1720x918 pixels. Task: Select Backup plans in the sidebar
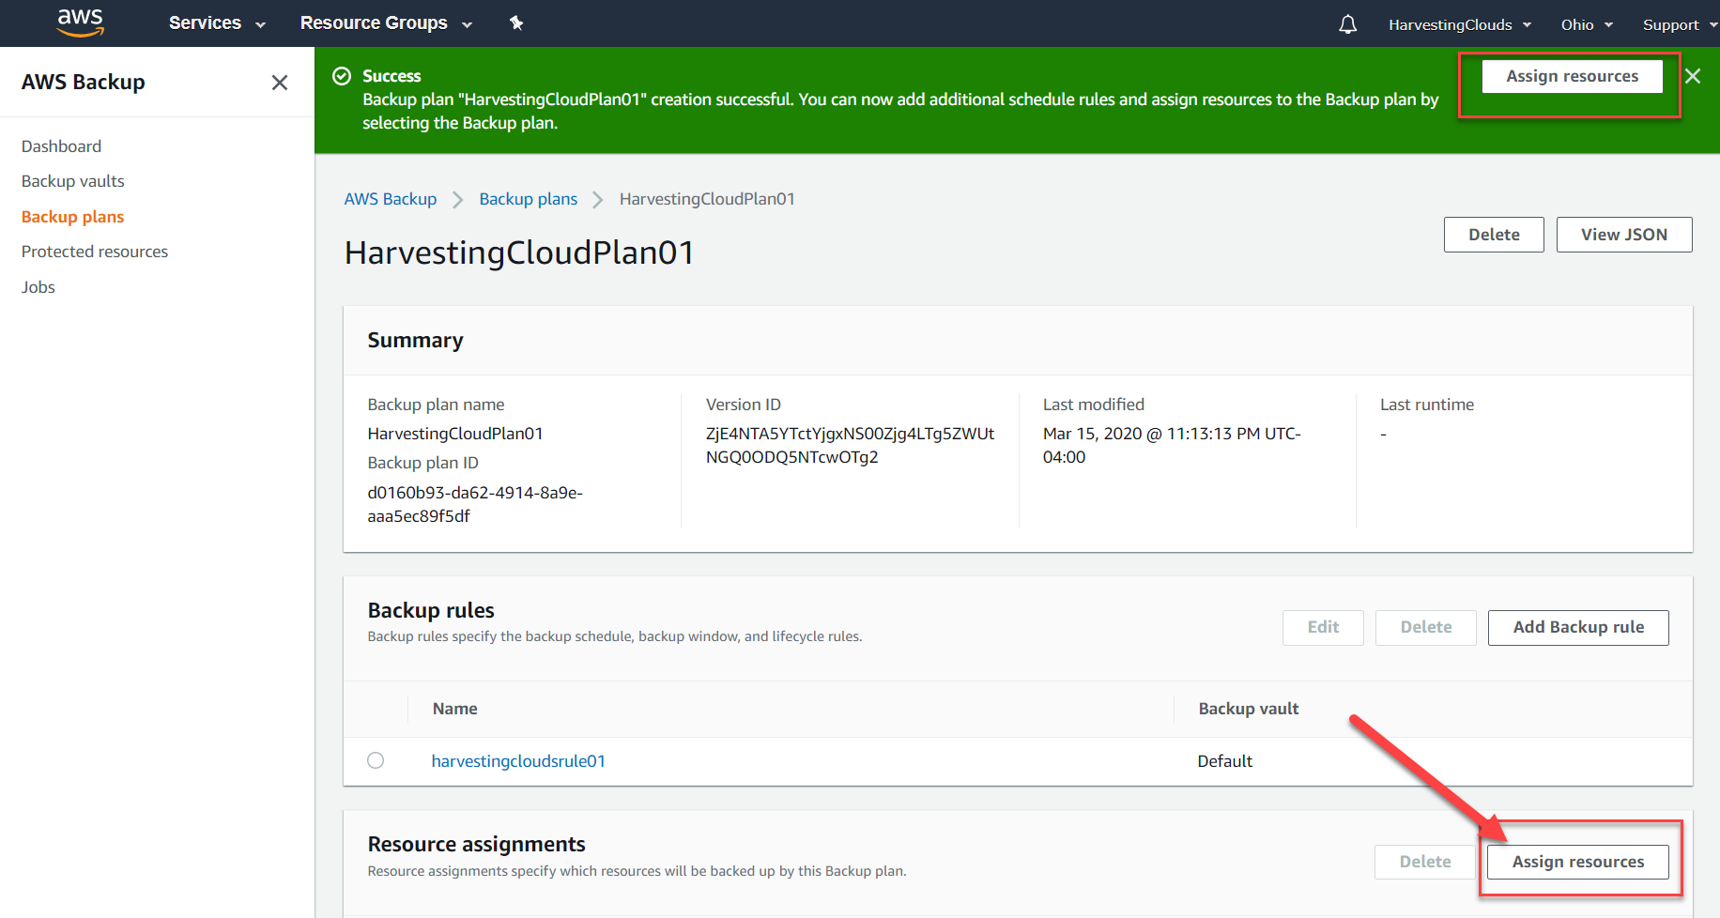[72, 217]
